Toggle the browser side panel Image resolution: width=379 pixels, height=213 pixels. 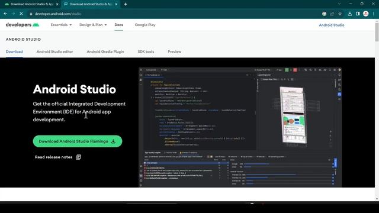(358, 14)
